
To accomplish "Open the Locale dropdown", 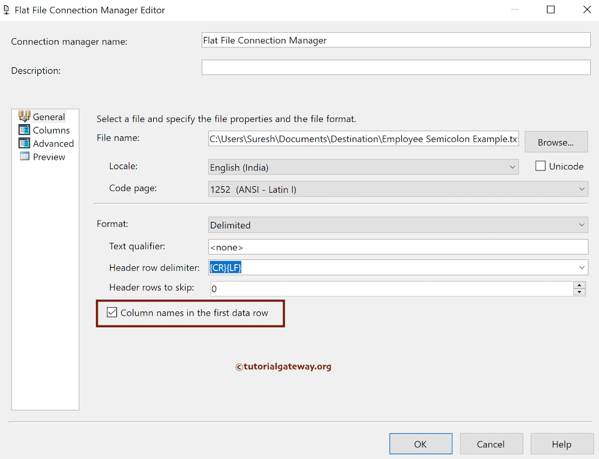I will [512, 167].
